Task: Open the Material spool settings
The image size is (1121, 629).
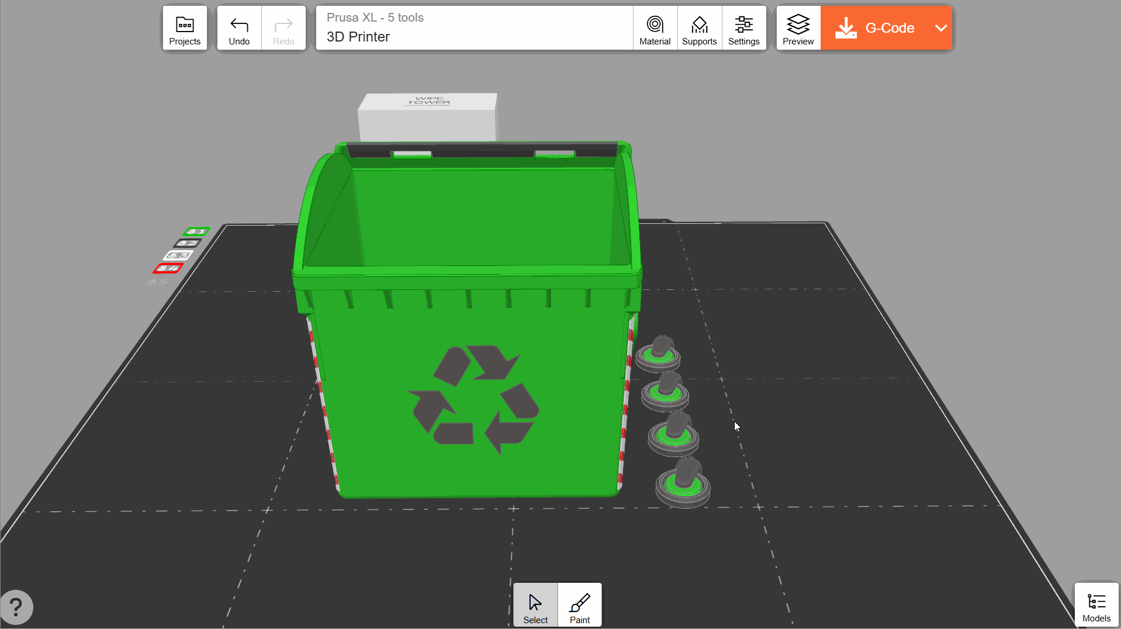Action: [x=655, y=29]
